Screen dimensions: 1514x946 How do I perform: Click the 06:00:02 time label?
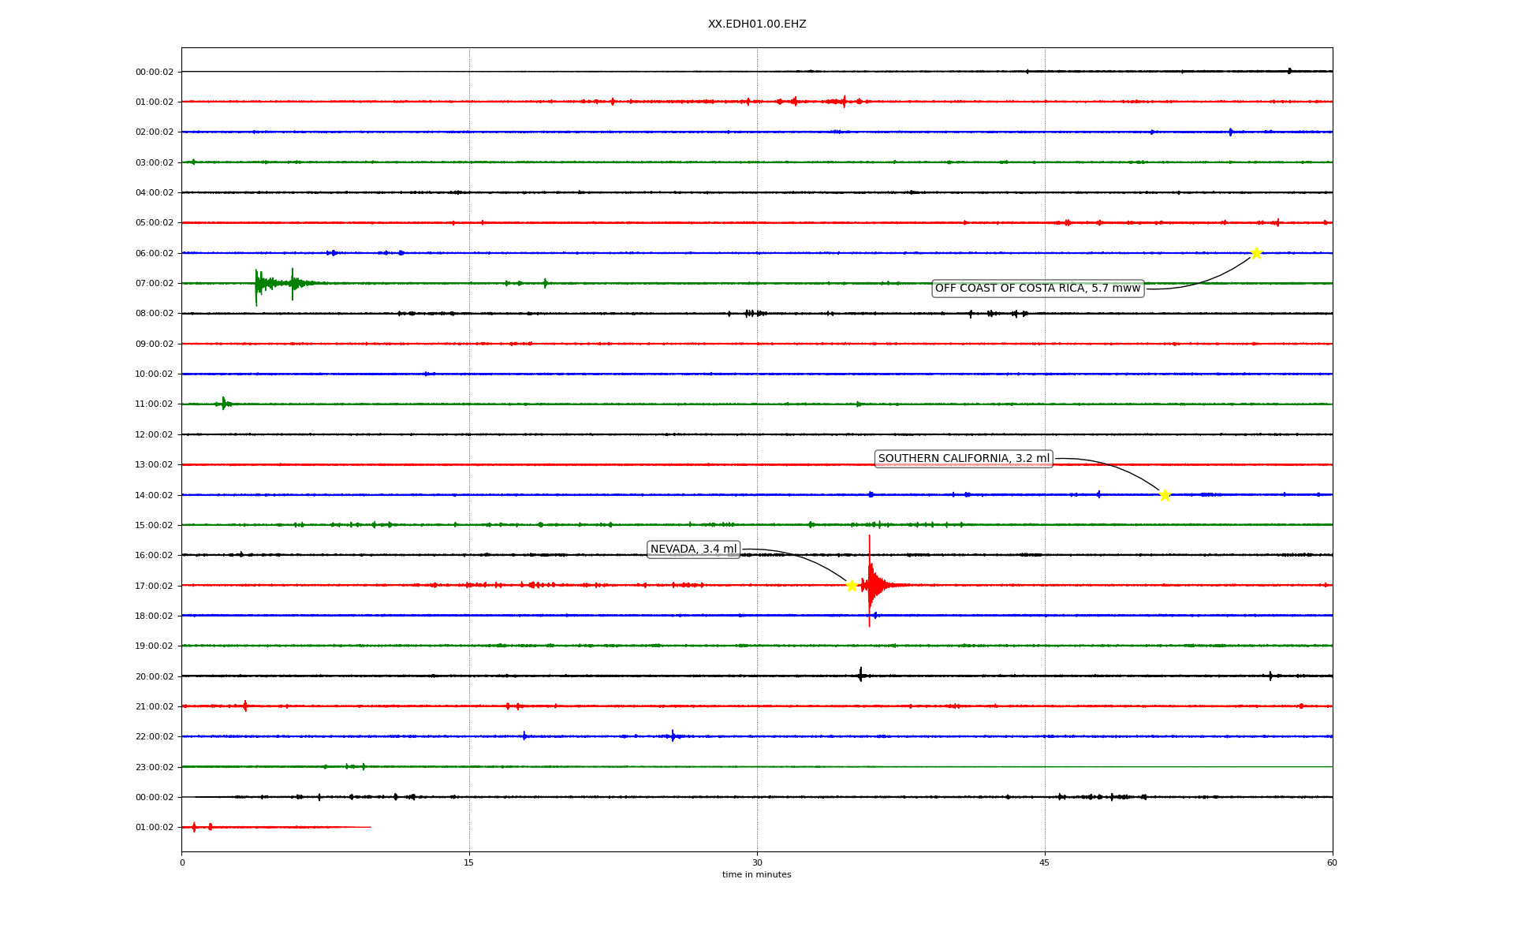155,254
